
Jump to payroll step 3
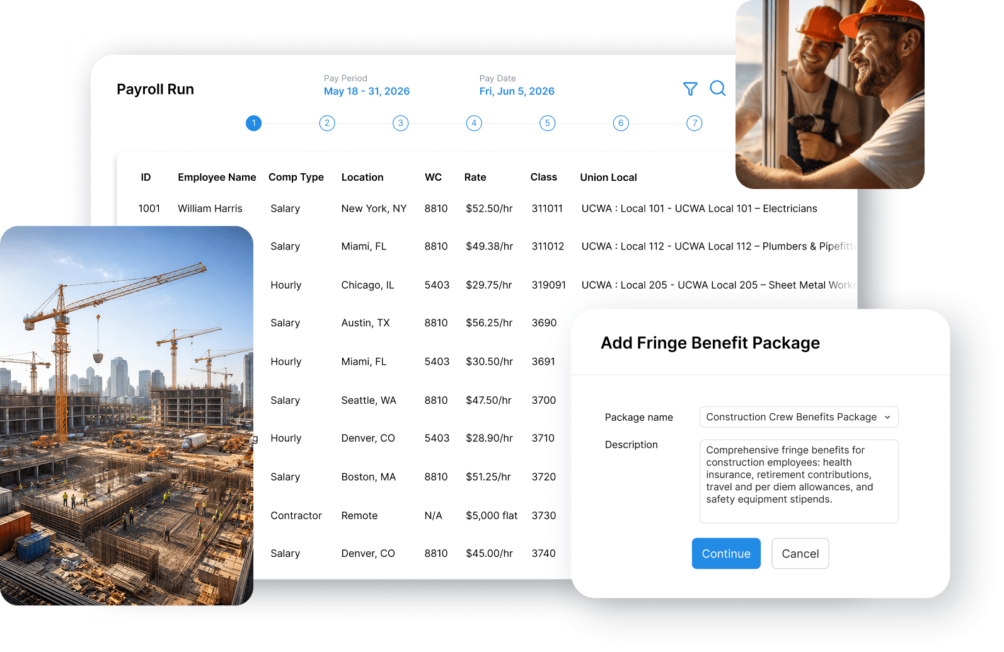pyautogui.click(x=401, y=123)
